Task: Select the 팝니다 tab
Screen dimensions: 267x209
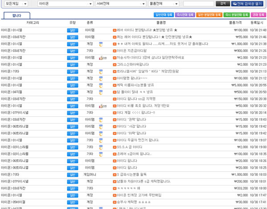Action: coord(17,16)
